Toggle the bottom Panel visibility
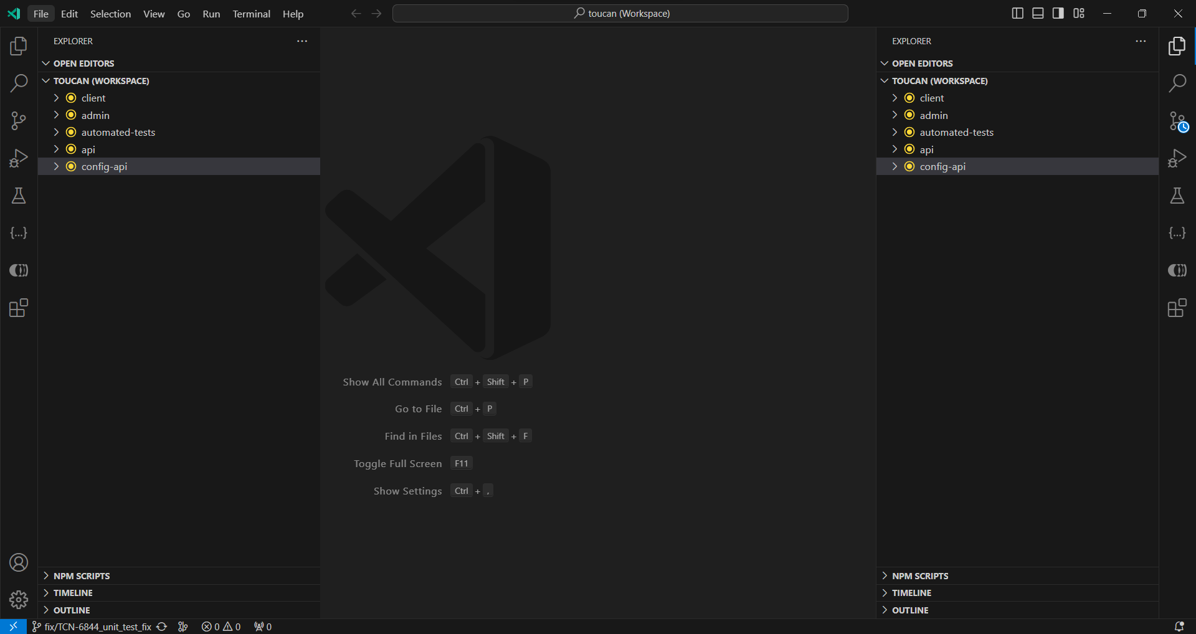This screenshot has height=634, width=1196. 1037,12
